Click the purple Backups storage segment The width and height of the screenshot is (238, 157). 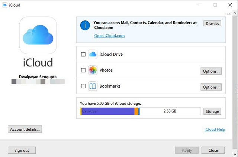[108, 111]
